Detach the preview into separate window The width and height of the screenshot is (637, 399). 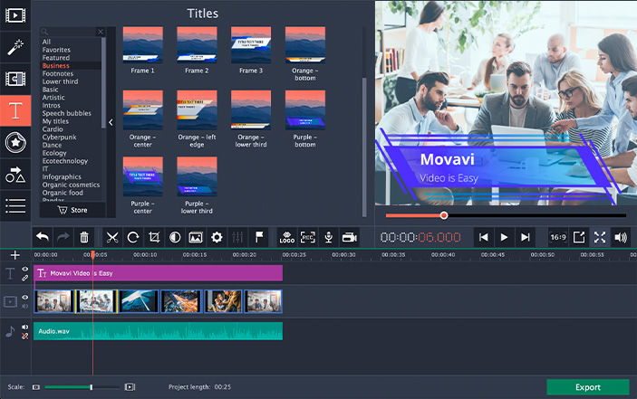[x=579, y=237]
